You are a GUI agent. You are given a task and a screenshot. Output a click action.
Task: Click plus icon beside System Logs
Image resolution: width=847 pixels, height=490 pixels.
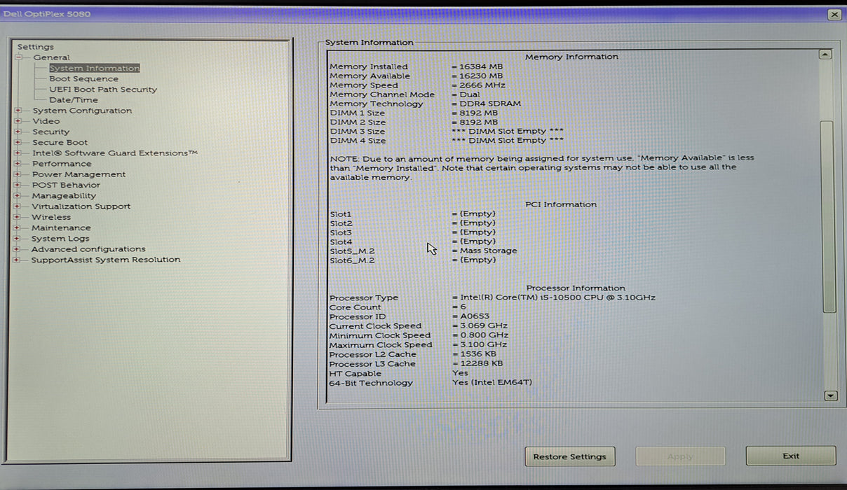click(x=18, y=239)
